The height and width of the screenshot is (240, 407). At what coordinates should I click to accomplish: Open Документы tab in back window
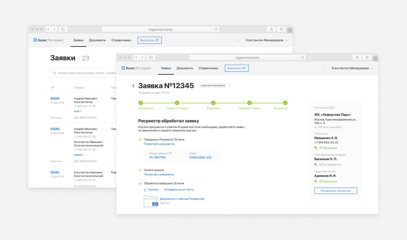[97, 40]
